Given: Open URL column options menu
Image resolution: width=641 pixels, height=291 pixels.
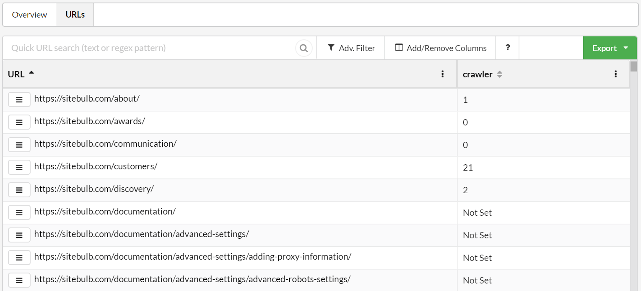Looking at the screenshot, I should pyautogui.click(x=443, y=74).
